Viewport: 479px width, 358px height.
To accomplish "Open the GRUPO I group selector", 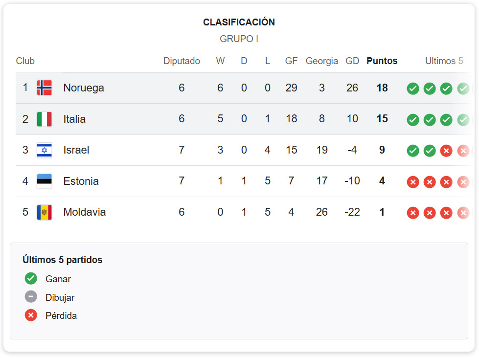I will pos(239,39).
